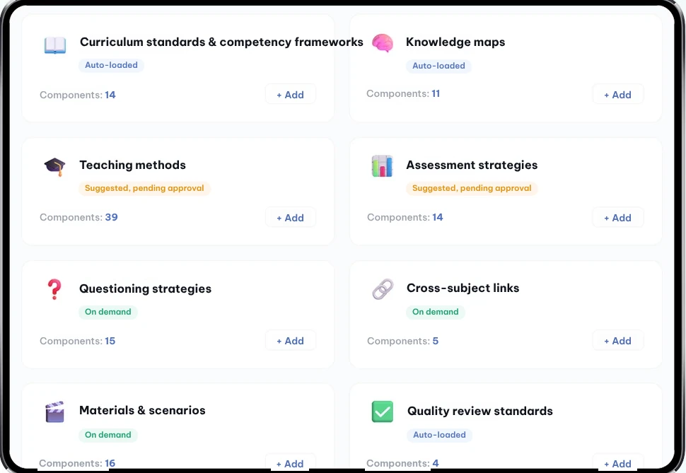Image resolution: width=686 pixels, height=473 pixels.
Task: Add a component to Knowledge maps
Action: point(617,95)
